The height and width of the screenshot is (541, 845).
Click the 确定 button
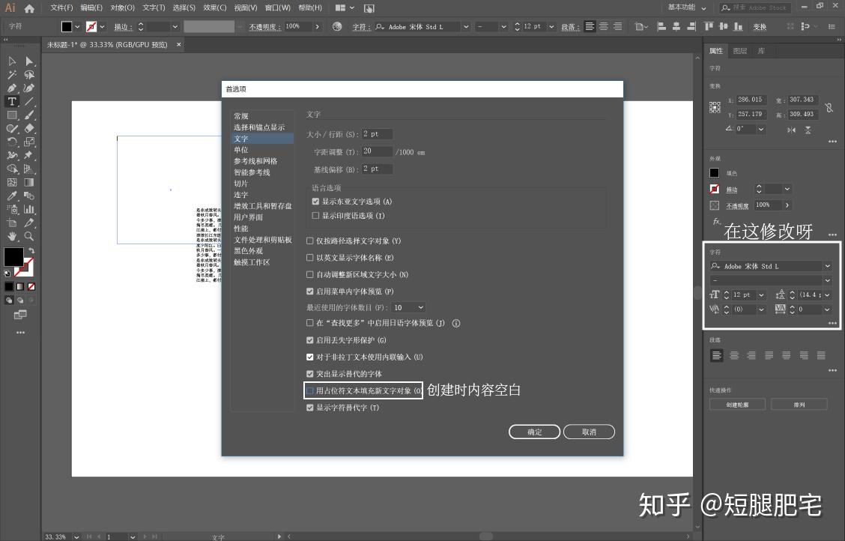[x=535, y=432]
